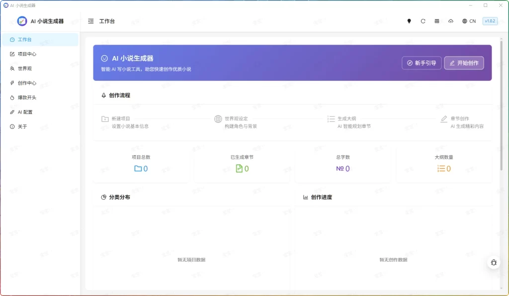Image resolution: width=509 pixels, height=296 pixels.
Task: Click the lightbulb theme icon in the header
Action: click(x=409, y=21)
